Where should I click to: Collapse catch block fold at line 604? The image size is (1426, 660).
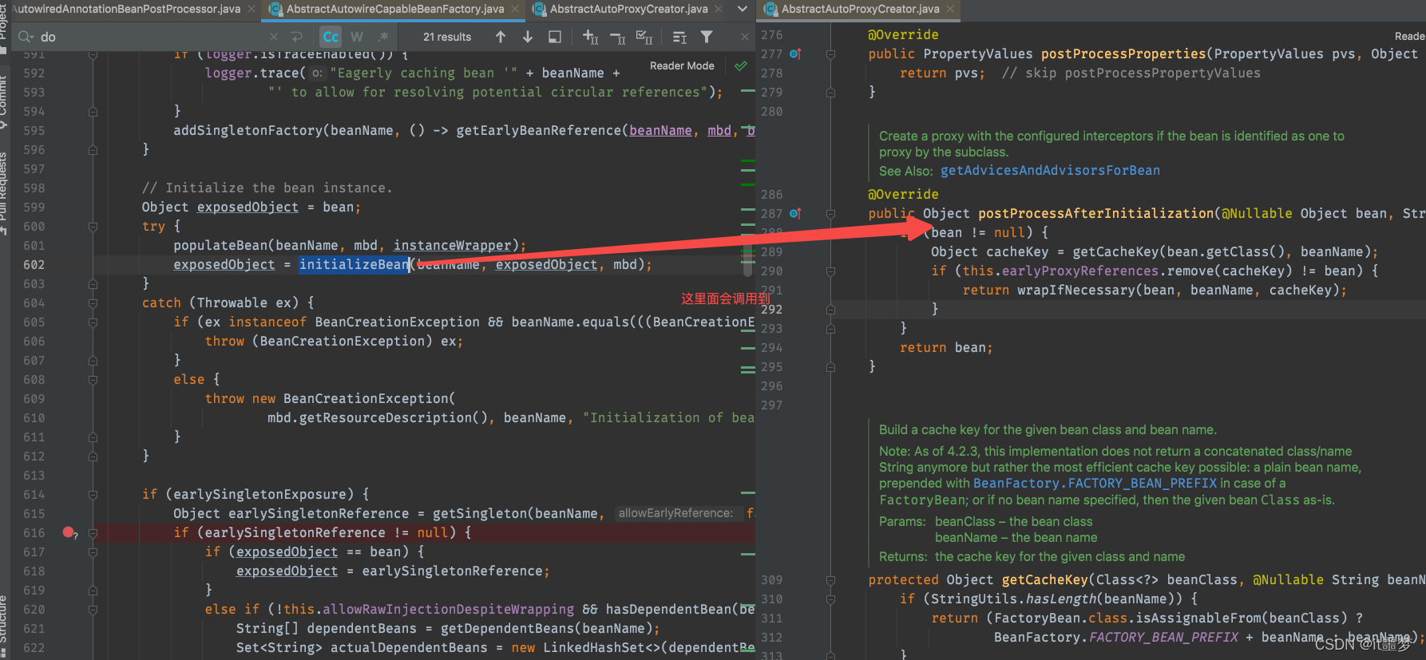(x=93, y=302)
